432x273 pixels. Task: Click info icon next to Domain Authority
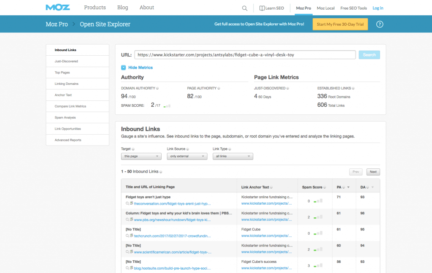pos(157,89)
